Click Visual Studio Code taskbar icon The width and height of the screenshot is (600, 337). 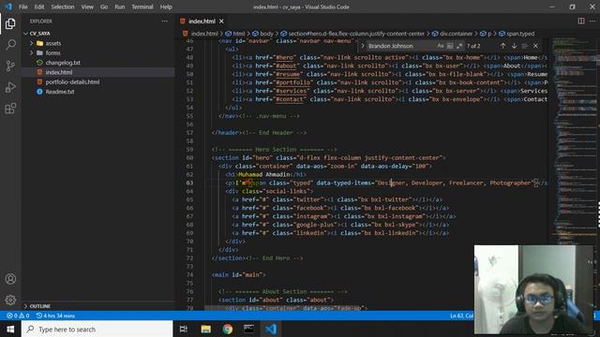click(271, 329)
